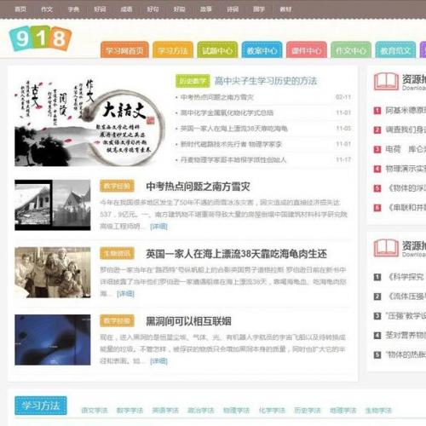Click [详细] under the 黑洞 article
The width and height of the screenshot is (426, 426).
158,361
